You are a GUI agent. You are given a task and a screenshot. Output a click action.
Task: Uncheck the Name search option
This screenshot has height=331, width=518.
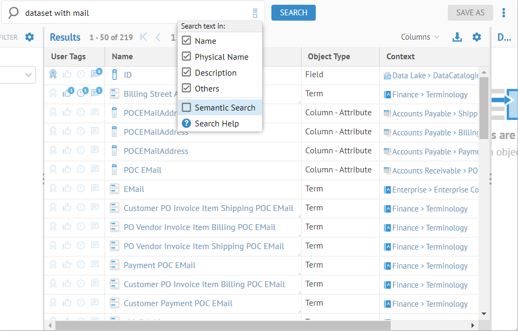point(186,41)
